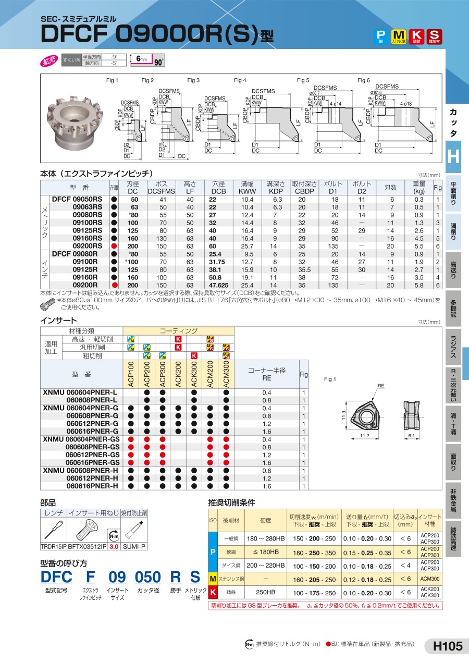Click the yellow M stainless steel icon

399,36
